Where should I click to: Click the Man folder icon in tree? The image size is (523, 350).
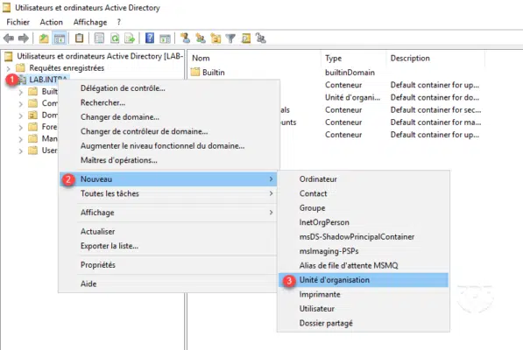point(32,138)
